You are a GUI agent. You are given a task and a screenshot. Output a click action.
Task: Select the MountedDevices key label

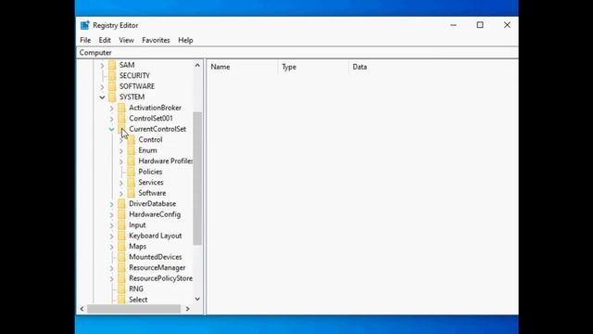tap(155, 257)
